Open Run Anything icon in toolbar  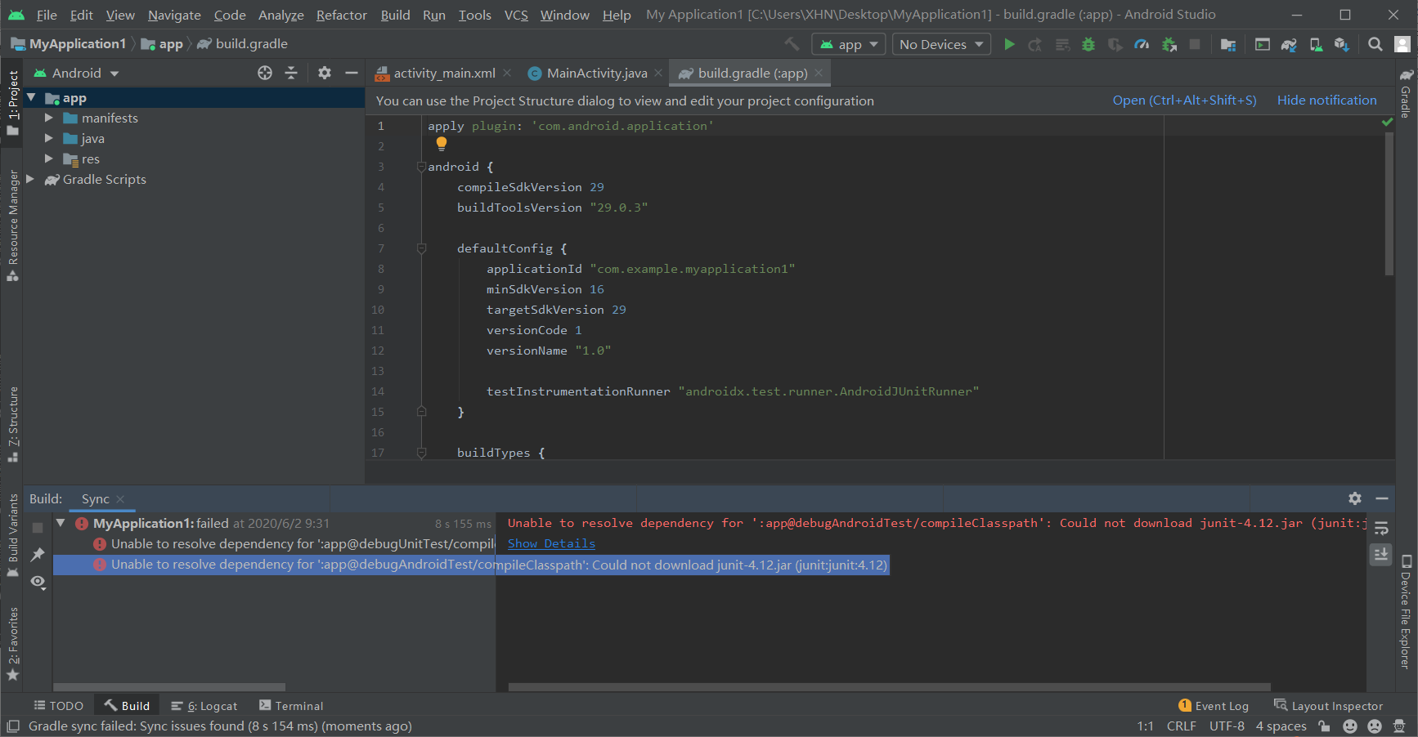(1263, 44)
